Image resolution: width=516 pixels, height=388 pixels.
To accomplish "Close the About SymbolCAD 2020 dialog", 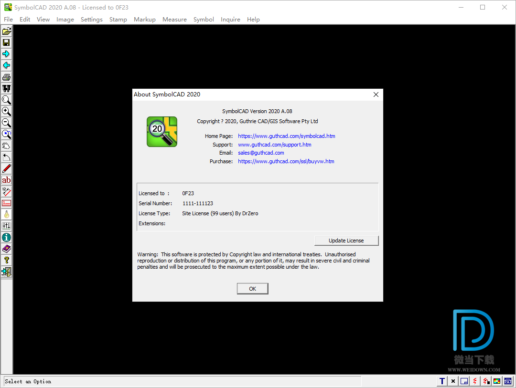I will pos(376,94).
